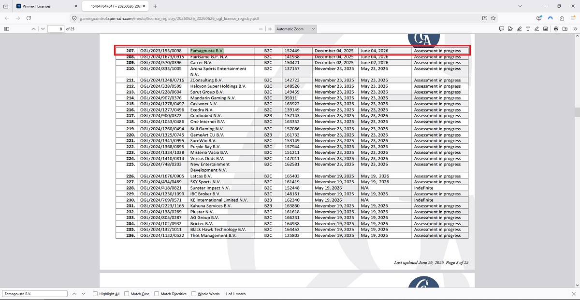580x300 pixels.
Task: Go to the previous PDF page
Action: click(33, 29)
